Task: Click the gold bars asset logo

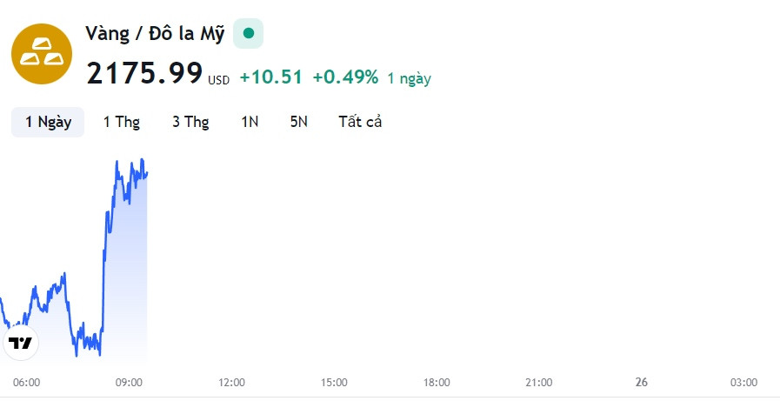Action: click(42, 54)
